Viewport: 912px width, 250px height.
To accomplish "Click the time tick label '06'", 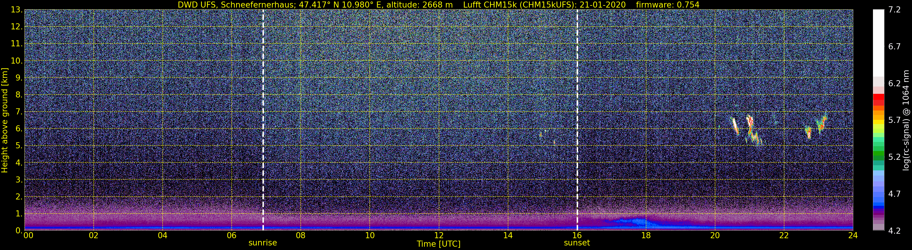I will (232, 236).
